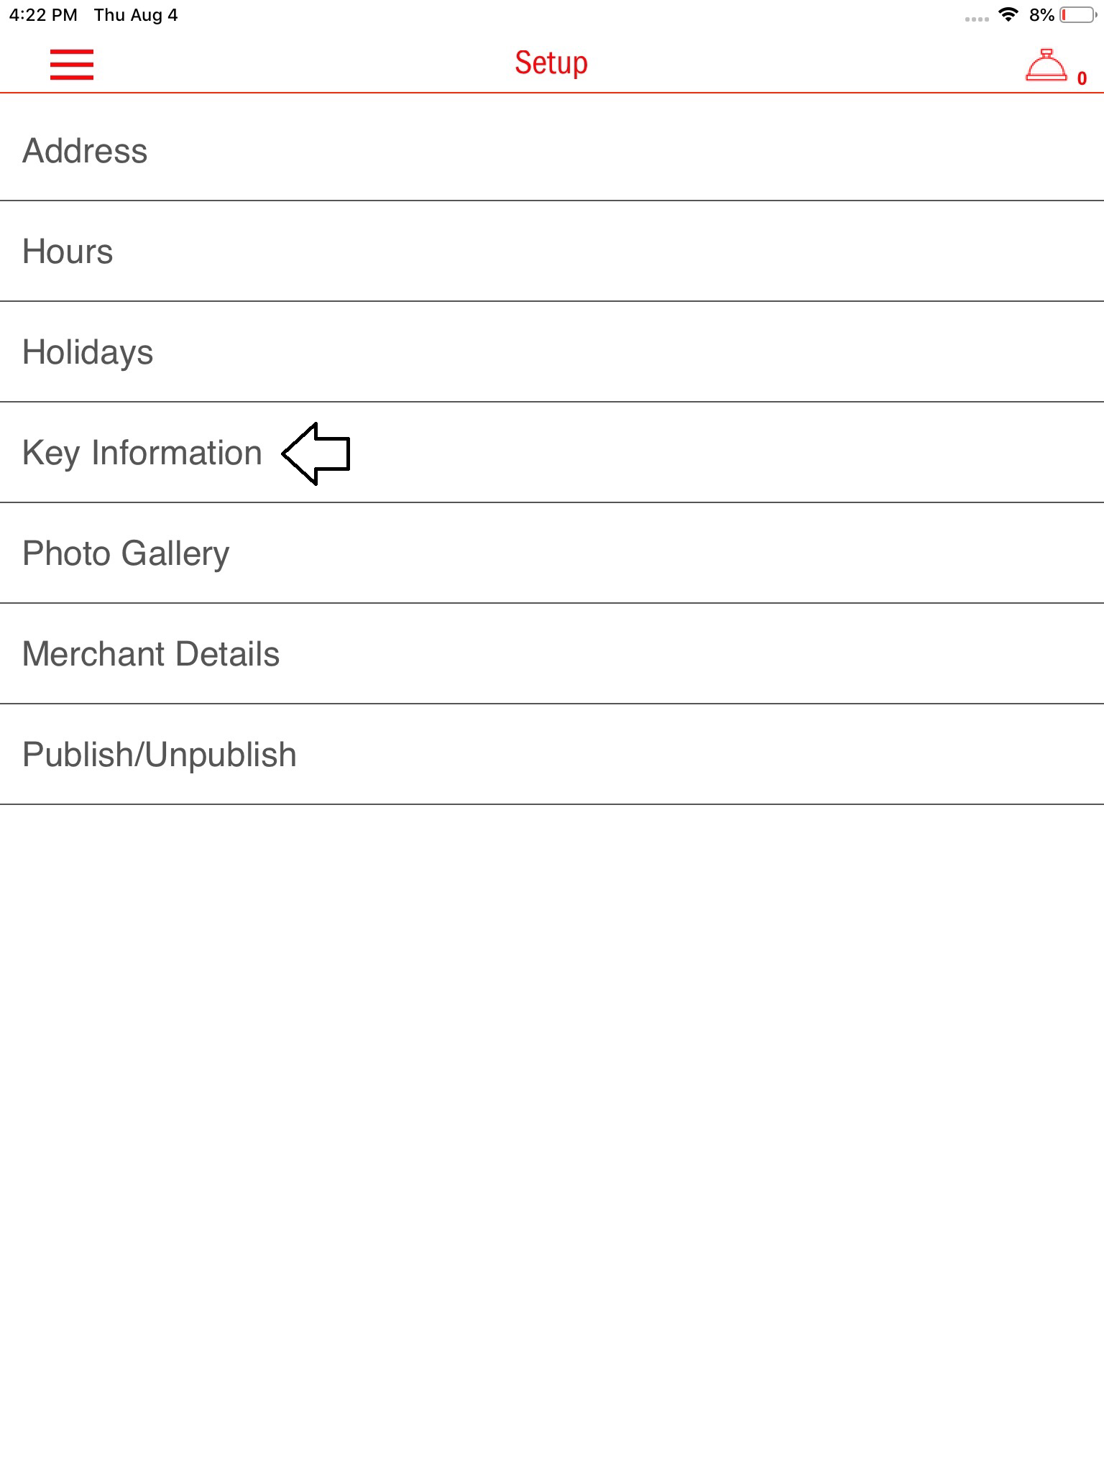Screen dimensions: 1104x1472
Task: Open the Hours settings
Action: click(68, 252)
